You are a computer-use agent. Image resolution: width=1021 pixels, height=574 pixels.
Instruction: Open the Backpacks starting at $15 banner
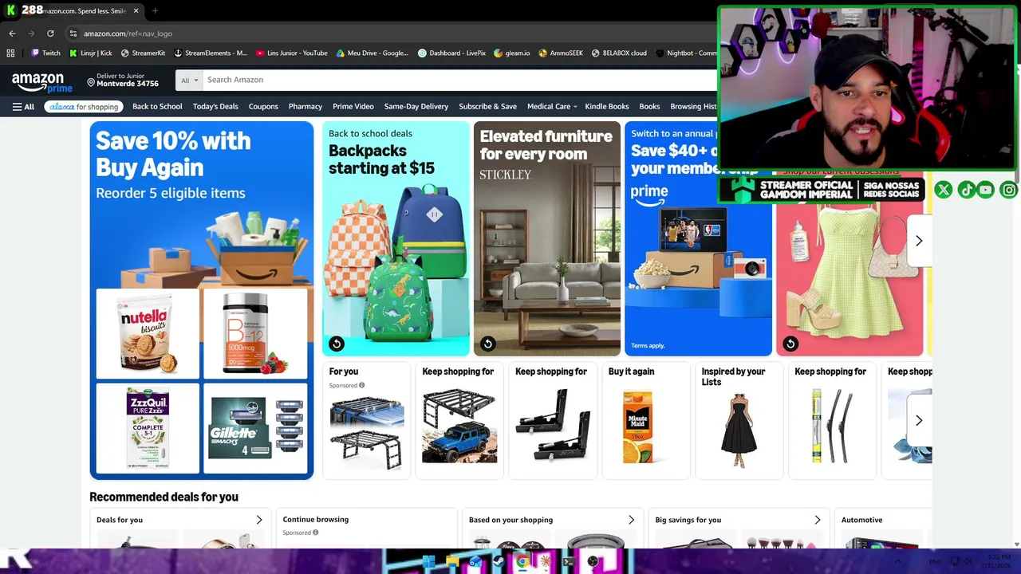396,238
